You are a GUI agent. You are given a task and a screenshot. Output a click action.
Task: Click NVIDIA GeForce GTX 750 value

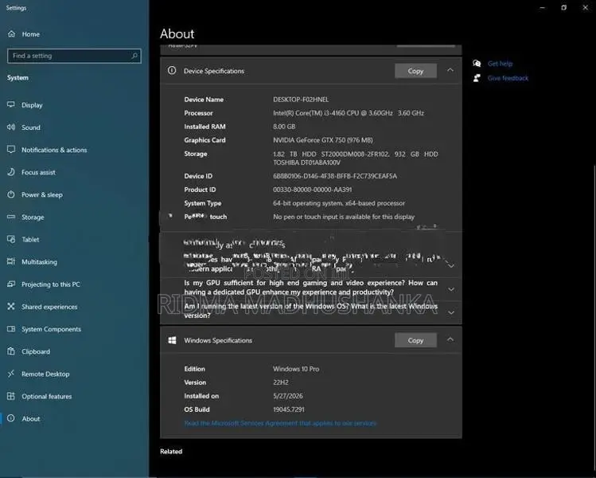(323, 140)
